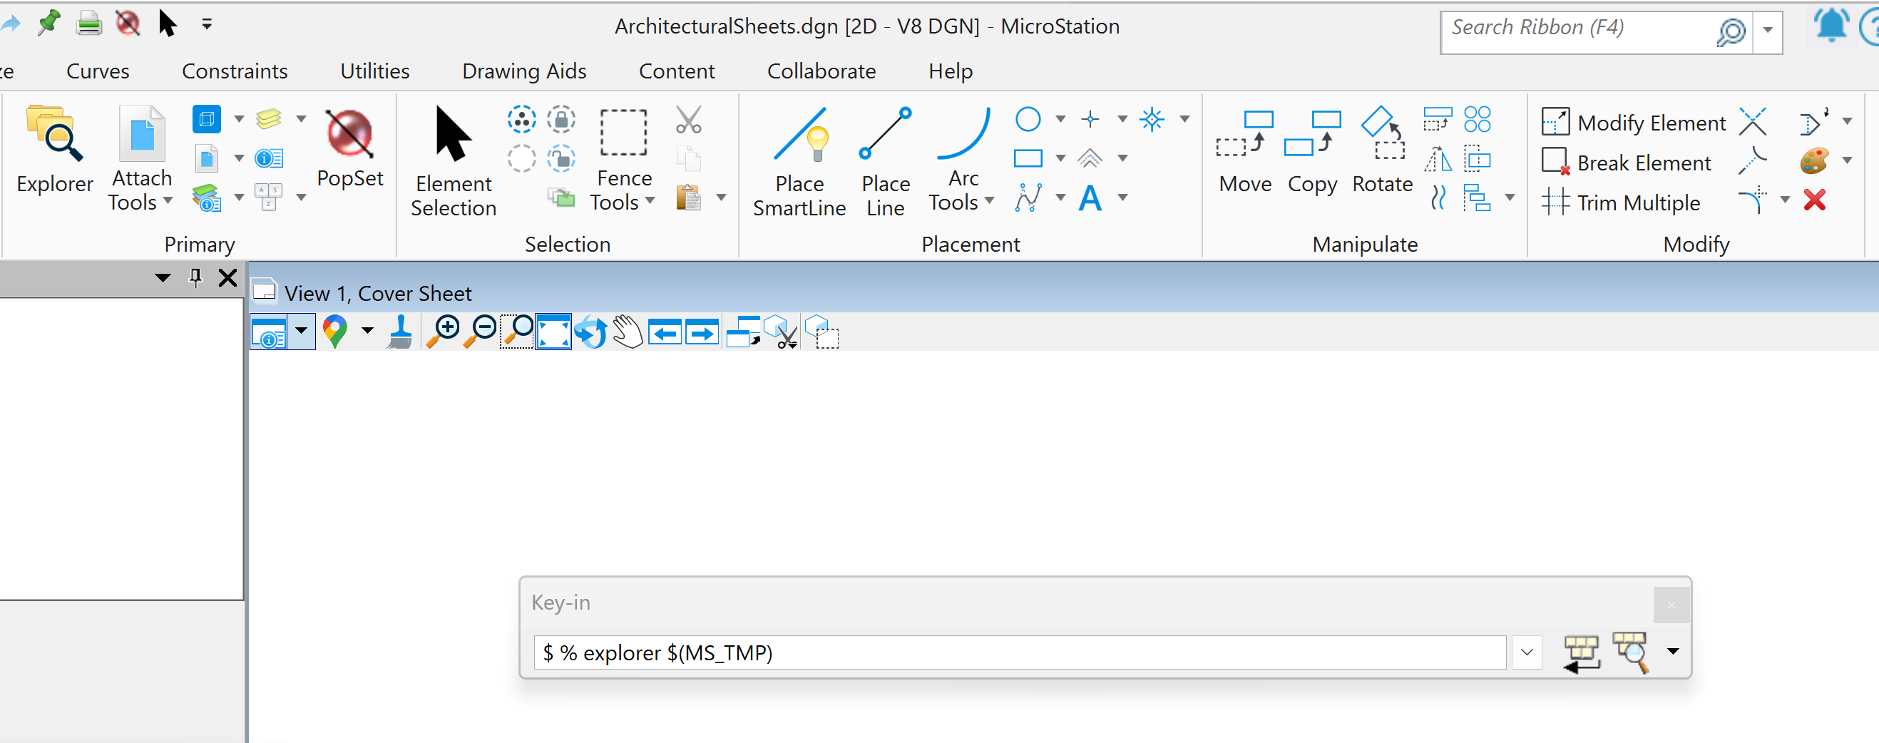Click the Cut scissors icon in Selection

(688, 120)
